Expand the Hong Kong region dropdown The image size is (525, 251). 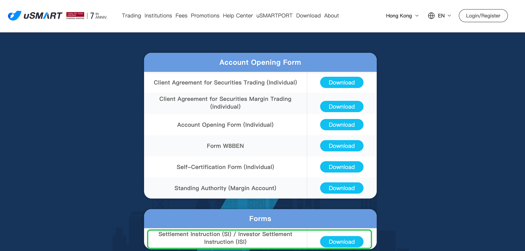(x=402, y=16)
